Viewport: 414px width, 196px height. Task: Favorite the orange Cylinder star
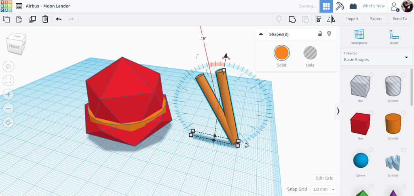[x=404, y=113]
